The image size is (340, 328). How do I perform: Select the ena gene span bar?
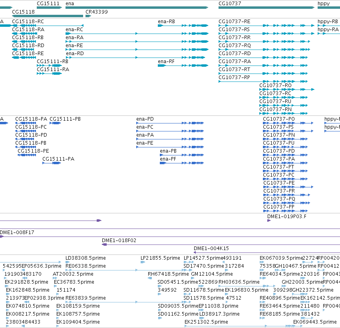click(x=137, y=8)
